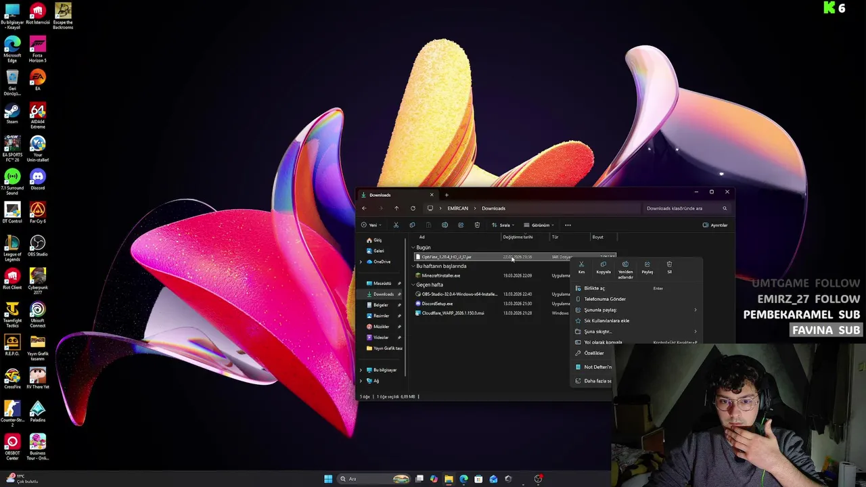This screenshot has height=487, width=866.
Task: Add a new Explorer tab
Action: coord(447,195)
